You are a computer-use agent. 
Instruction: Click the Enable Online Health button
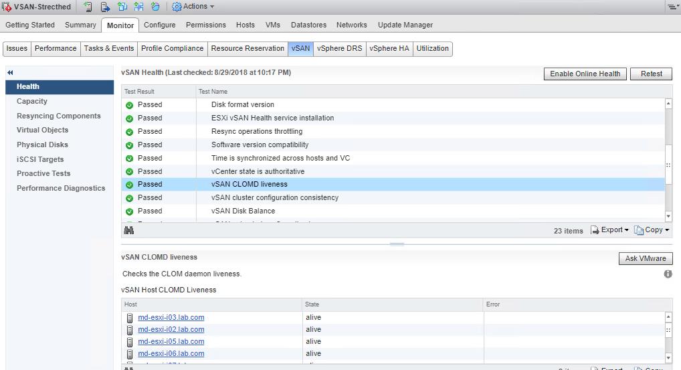point(585,74)
